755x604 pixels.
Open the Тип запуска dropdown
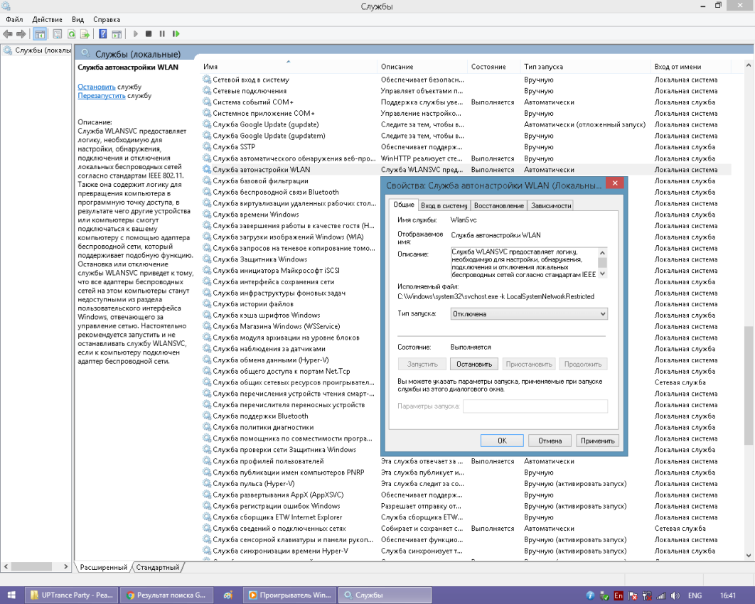tap(529, 313)
